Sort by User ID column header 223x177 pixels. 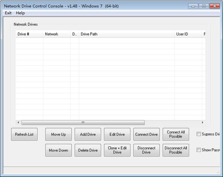pyautogui.click(x=188, y=34)
